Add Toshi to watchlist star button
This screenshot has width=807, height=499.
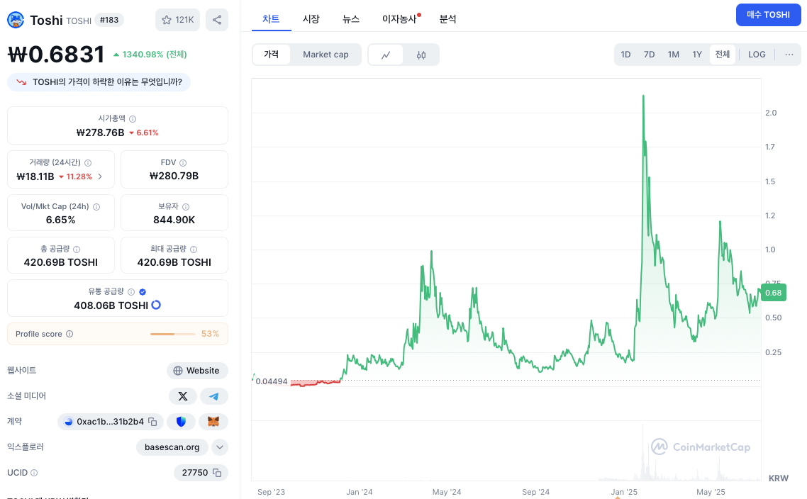point(177,20)
